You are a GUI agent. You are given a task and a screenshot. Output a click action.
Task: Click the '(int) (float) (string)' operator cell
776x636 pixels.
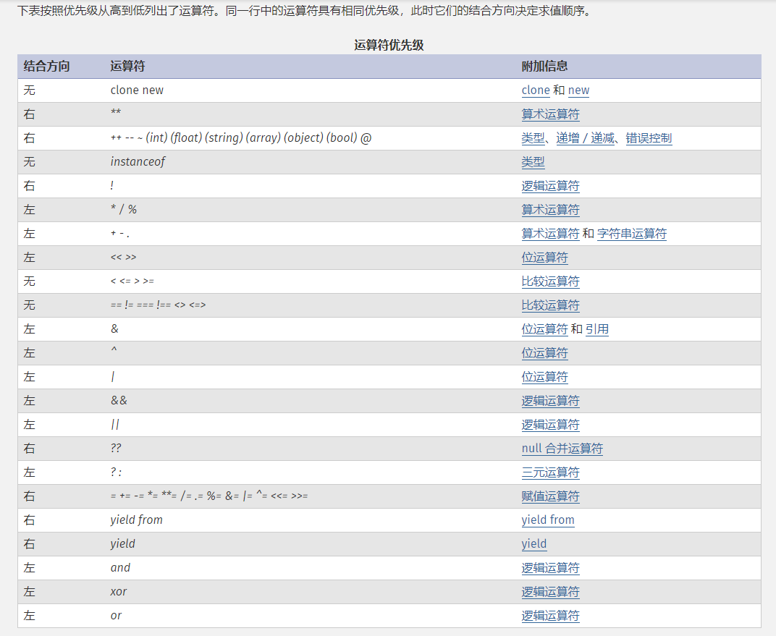(x=241, y=138)
